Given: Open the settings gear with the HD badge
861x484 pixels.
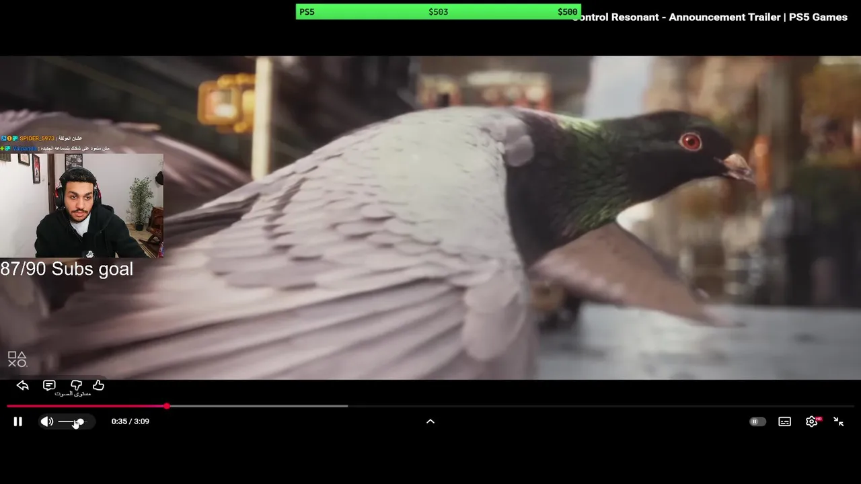Looking at the screenshot, I should [813, 421].
